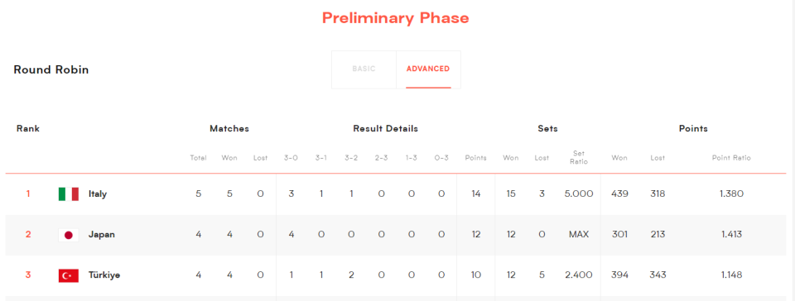Click Japan's MAX set ratio cell
Image resolution: width=795 pixels, height=301 pixels.
(579, 235)
